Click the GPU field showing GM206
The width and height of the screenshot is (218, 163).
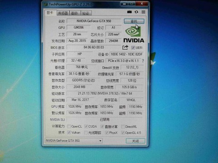click(x=79, y=28)
